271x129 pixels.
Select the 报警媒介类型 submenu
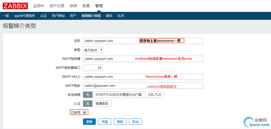[x=91, y=16]
